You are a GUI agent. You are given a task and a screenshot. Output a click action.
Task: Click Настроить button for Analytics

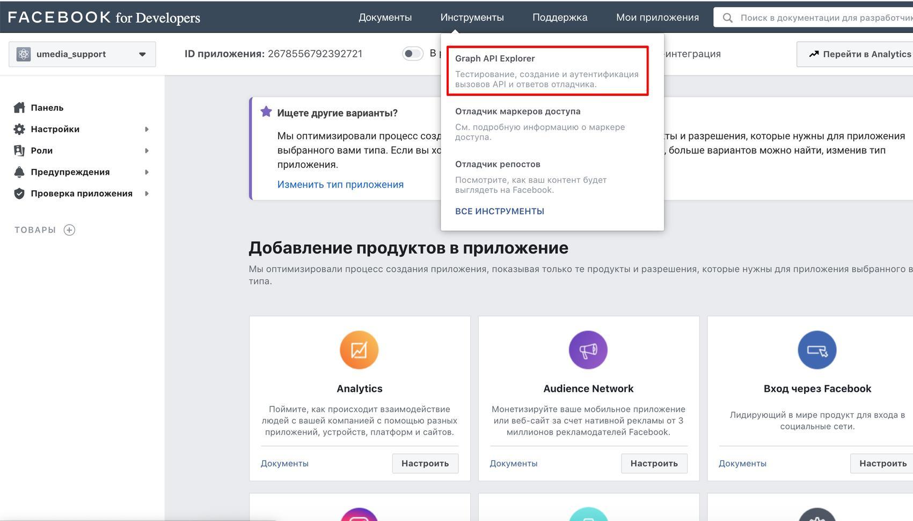(425, 464)
